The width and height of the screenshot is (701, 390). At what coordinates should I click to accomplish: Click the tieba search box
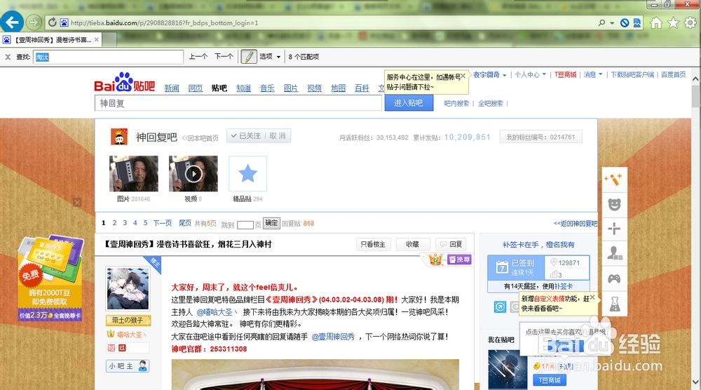point(238,103)
